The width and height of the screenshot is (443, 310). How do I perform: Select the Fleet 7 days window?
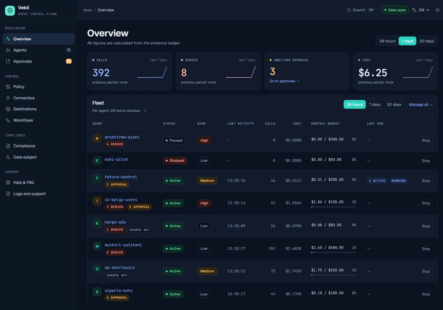pyautogui.click(x=375, y=104)
